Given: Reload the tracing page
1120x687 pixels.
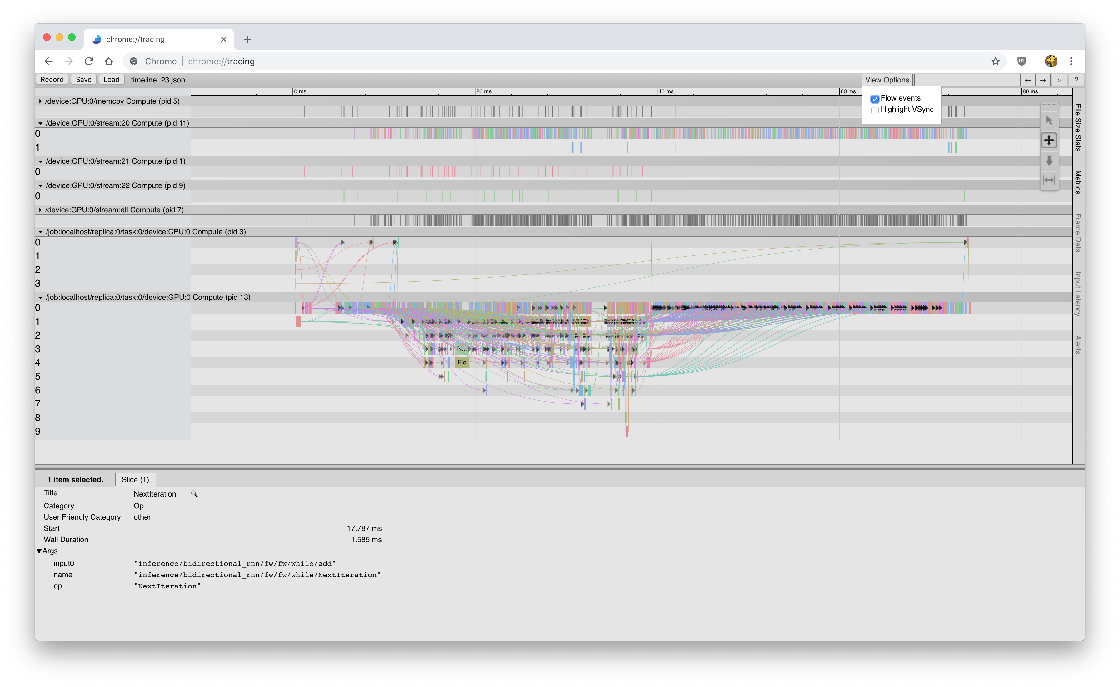Looking at the screenshot, I should pyautogui.click(x=89, y=61).
